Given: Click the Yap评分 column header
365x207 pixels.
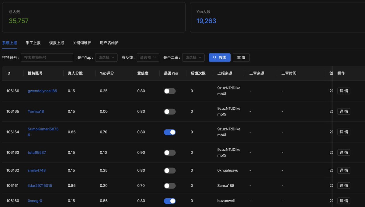Looking at the screenshot, I should [107, 73].
